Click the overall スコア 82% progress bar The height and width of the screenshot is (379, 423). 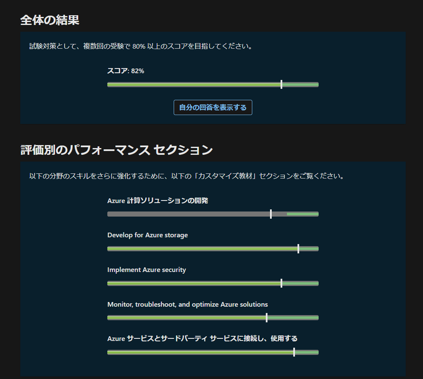pos(213,85)
